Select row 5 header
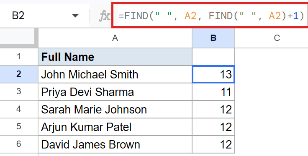The height and width of the screenshot is (156, 308). point(19,127)
